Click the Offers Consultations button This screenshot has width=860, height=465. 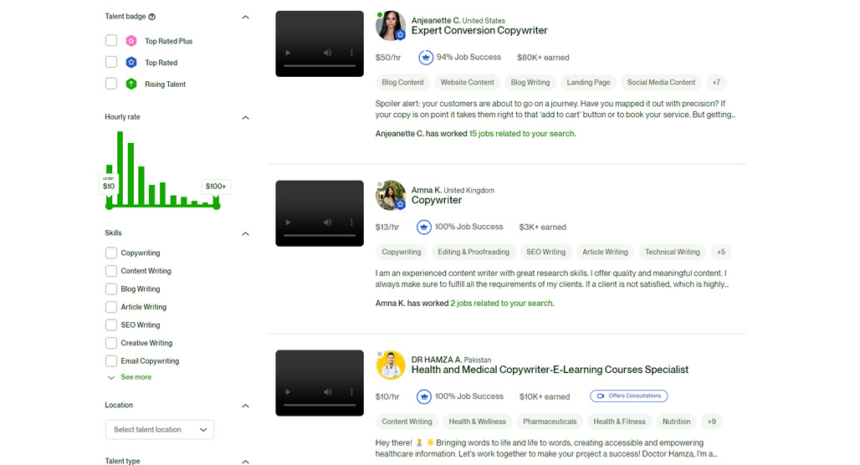[x=629, y=396]
